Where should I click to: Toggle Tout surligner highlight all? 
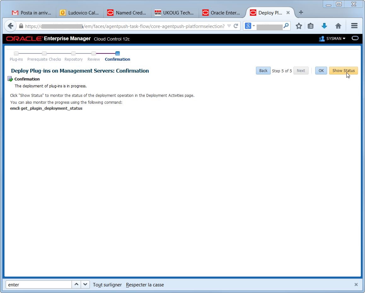click(107, 285)
